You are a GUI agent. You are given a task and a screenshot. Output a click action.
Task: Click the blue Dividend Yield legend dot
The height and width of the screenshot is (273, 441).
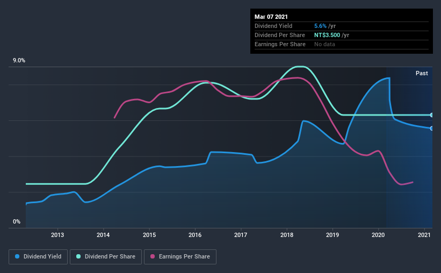click(x=17, y=256)
